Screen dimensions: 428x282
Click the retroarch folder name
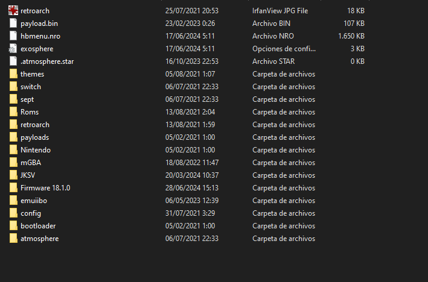click(35, 125)
